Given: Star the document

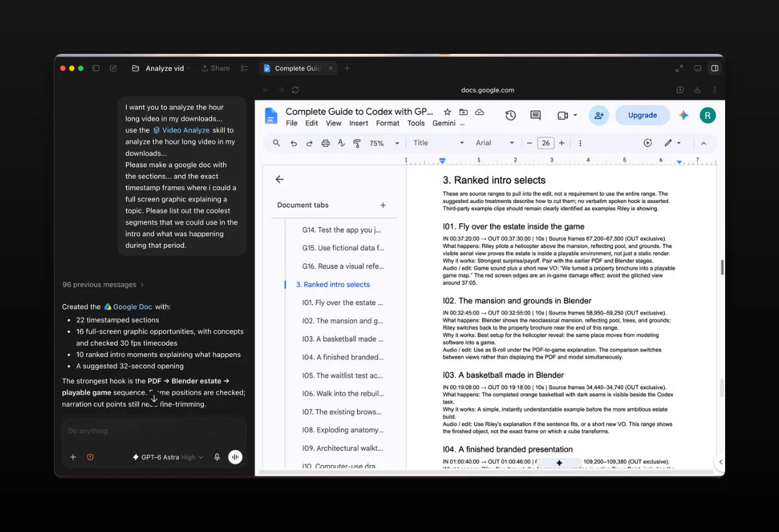Looking at the screenshot, I should tap(447, 112).
